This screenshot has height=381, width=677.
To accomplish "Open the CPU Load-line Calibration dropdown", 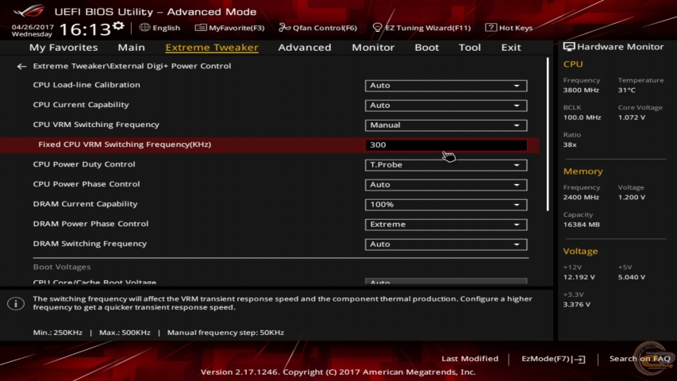I will 445,86.
